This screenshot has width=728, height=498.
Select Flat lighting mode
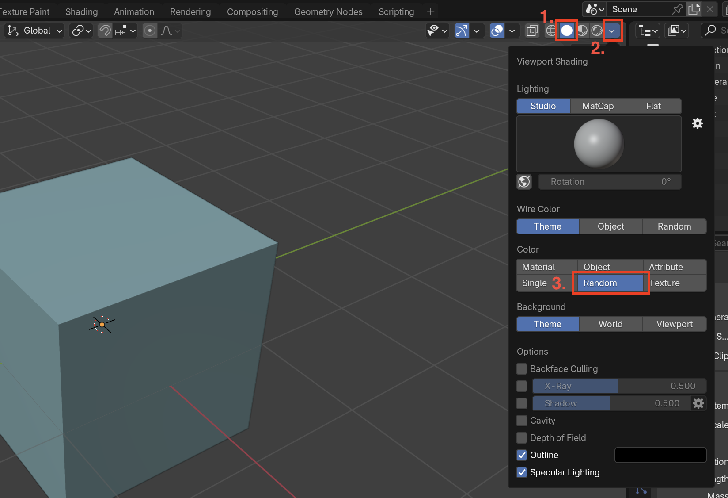[x=653, y=106]
